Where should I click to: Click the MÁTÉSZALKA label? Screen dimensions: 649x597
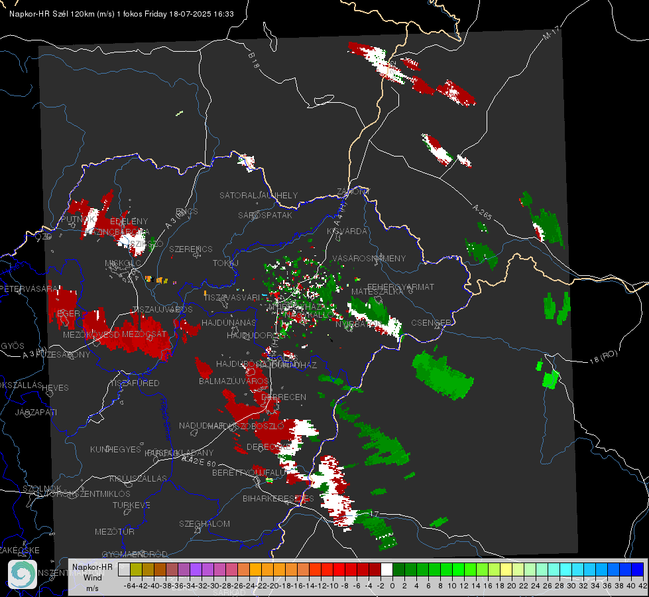click(x=377, y=292)
